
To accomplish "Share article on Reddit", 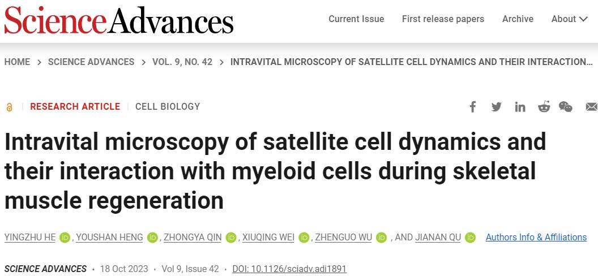I will [544, 107].
